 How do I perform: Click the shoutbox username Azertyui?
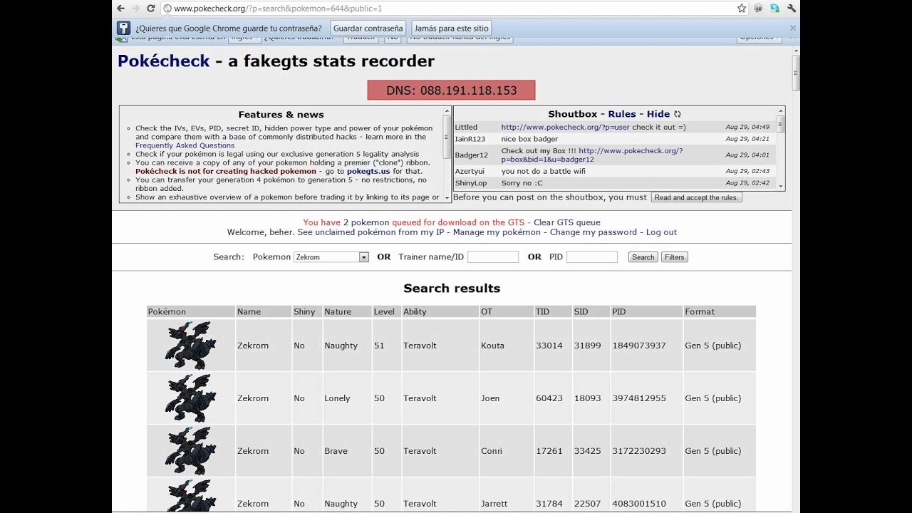[470, 171]
